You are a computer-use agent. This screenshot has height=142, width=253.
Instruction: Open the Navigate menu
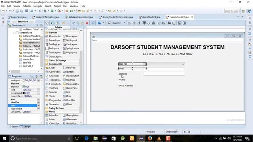[38, 6]
